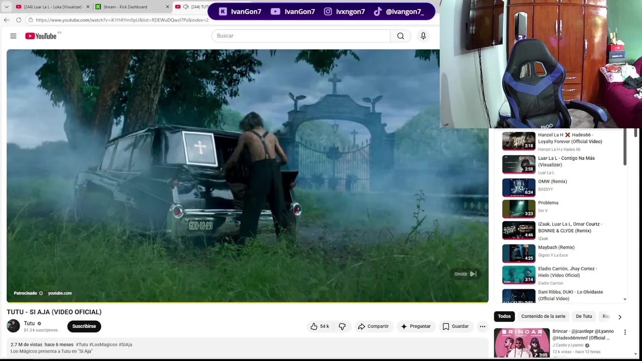Save the video with Guardar

[x=455, y=326]
